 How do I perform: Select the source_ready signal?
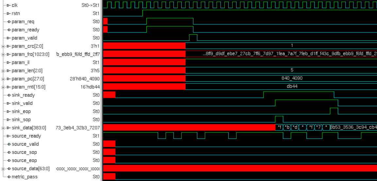(26, 136)
